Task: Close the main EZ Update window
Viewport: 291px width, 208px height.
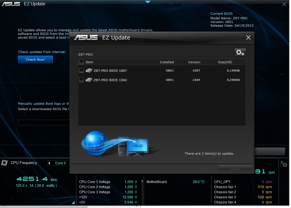Action: [284, 4]
